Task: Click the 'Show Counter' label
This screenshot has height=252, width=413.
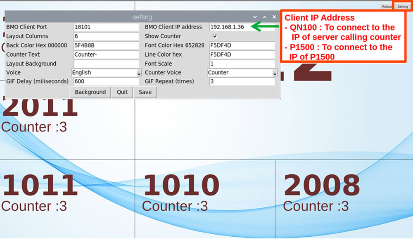Action: [x=163, y=36]
